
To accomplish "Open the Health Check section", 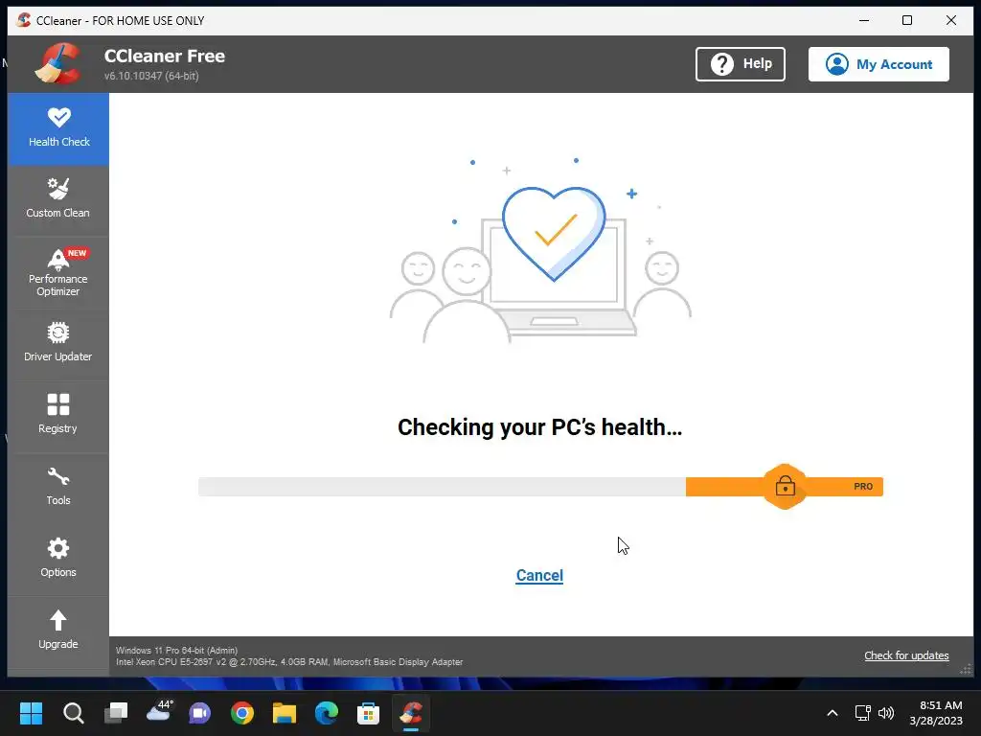I will coord(58,129).
